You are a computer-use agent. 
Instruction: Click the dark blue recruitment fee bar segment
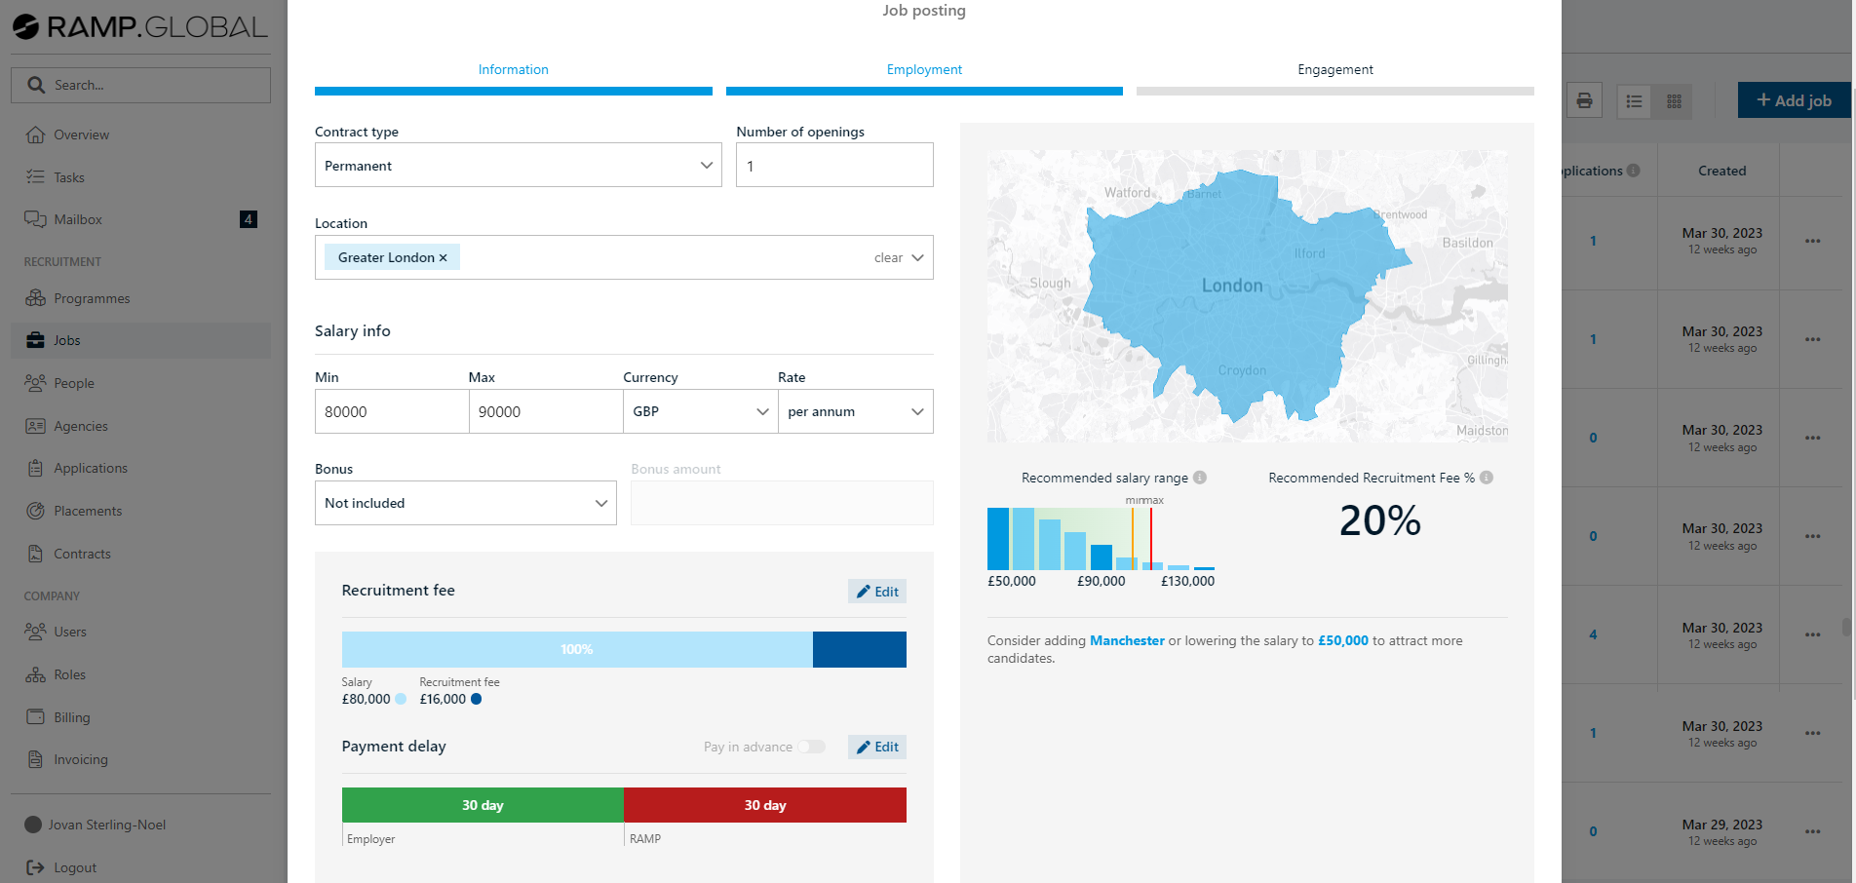(859, 650)
